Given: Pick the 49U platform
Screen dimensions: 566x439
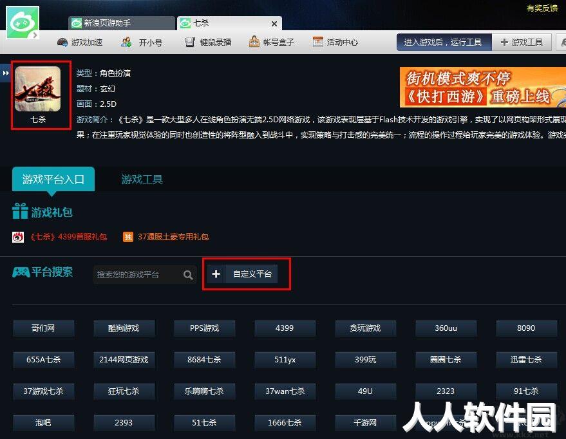Looking at the screenshot, I should [365, 391].
